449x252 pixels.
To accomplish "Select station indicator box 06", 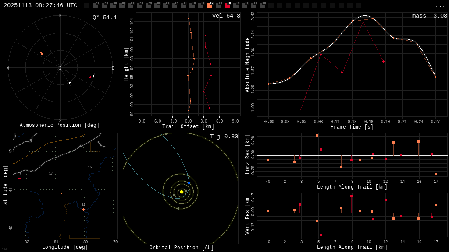I will pyautogui.click(x=139, y=5).
